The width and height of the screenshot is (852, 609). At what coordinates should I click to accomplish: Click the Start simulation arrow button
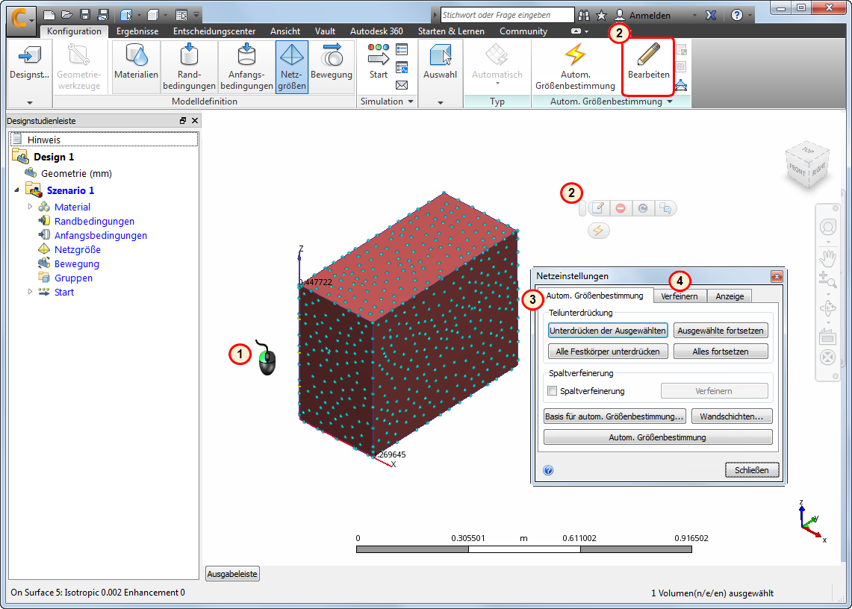378,63
